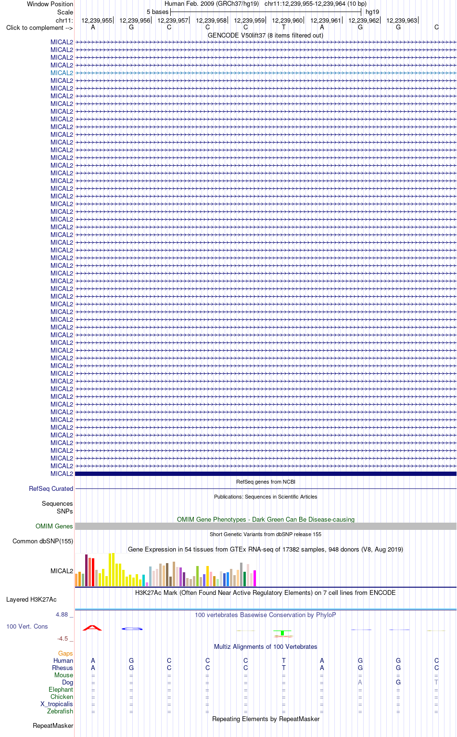
Task: Click position label 12,239,962 on ruler
Action: tap(364, 20)
